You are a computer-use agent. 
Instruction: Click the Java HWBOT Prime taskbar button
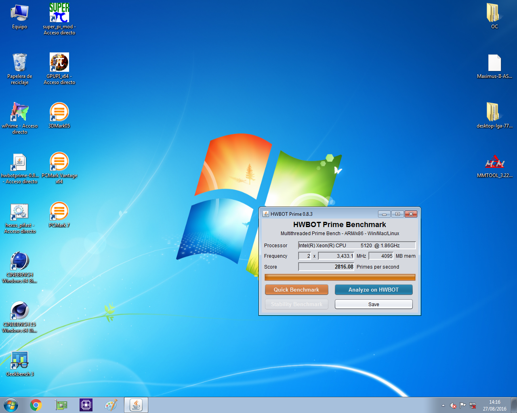point(136,405)
